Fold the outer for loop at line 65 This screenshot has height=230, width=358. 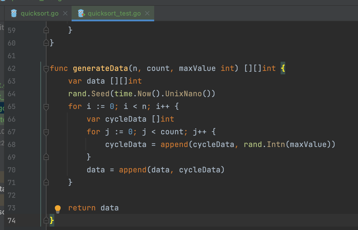[x=46, y=107]
